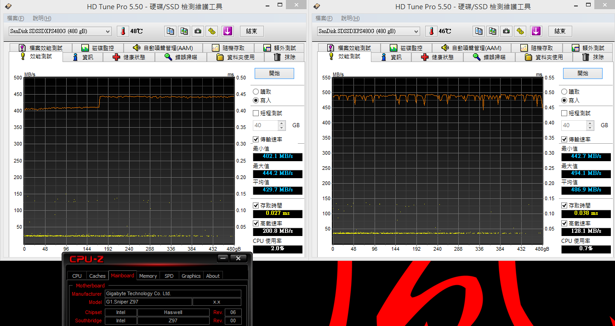Click the 40 GB input field in 46℃ window
The image size is (615, 326).
[x=574, y=125]
